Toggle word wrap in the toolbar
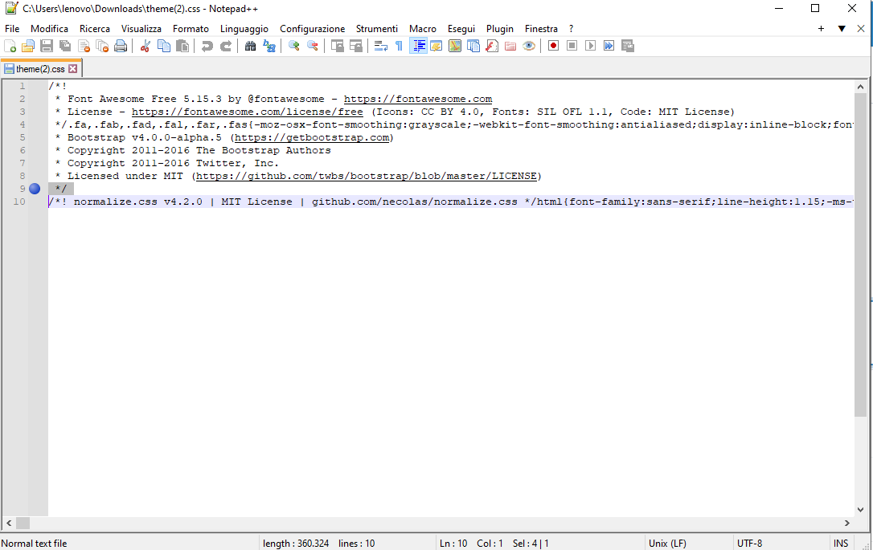 pyautogui.click(x=381, y=46)
